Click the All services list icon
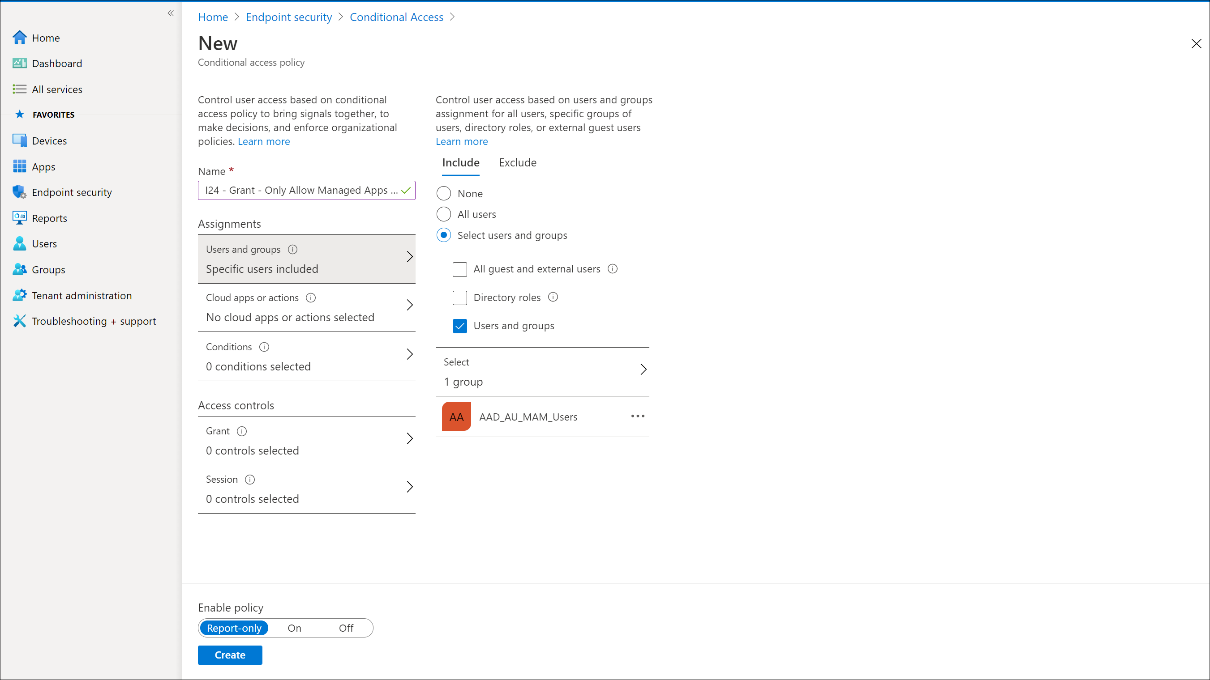The width and height of the screenshot is (1210, 680). pyautogui.click(x=19, y=89)
